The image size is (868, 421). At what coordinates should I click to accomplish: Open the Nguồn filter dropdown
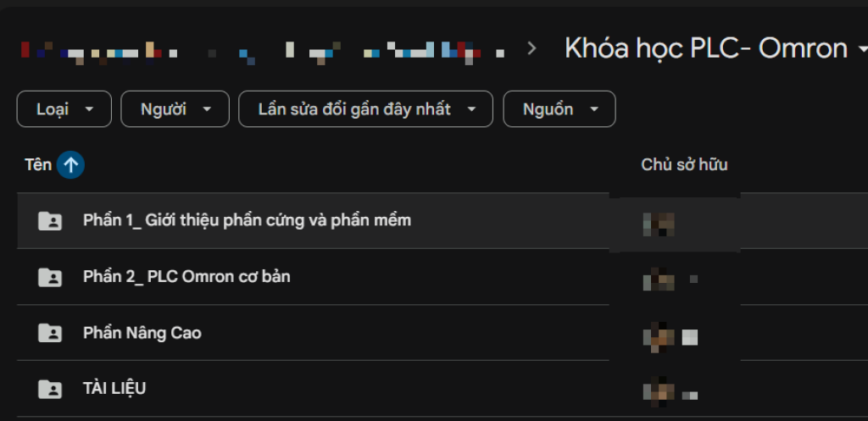pyautogui.click(x=559, y=109)
